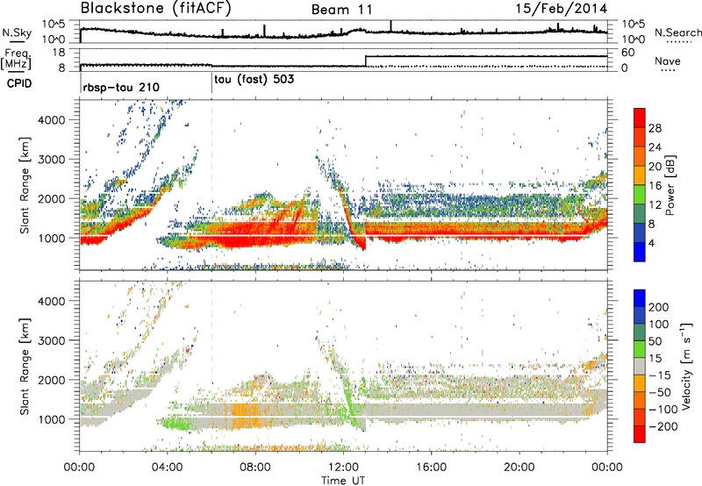Click the "200" Velocity colorbar tick value
702x486 pixels.
click(659, 307)
